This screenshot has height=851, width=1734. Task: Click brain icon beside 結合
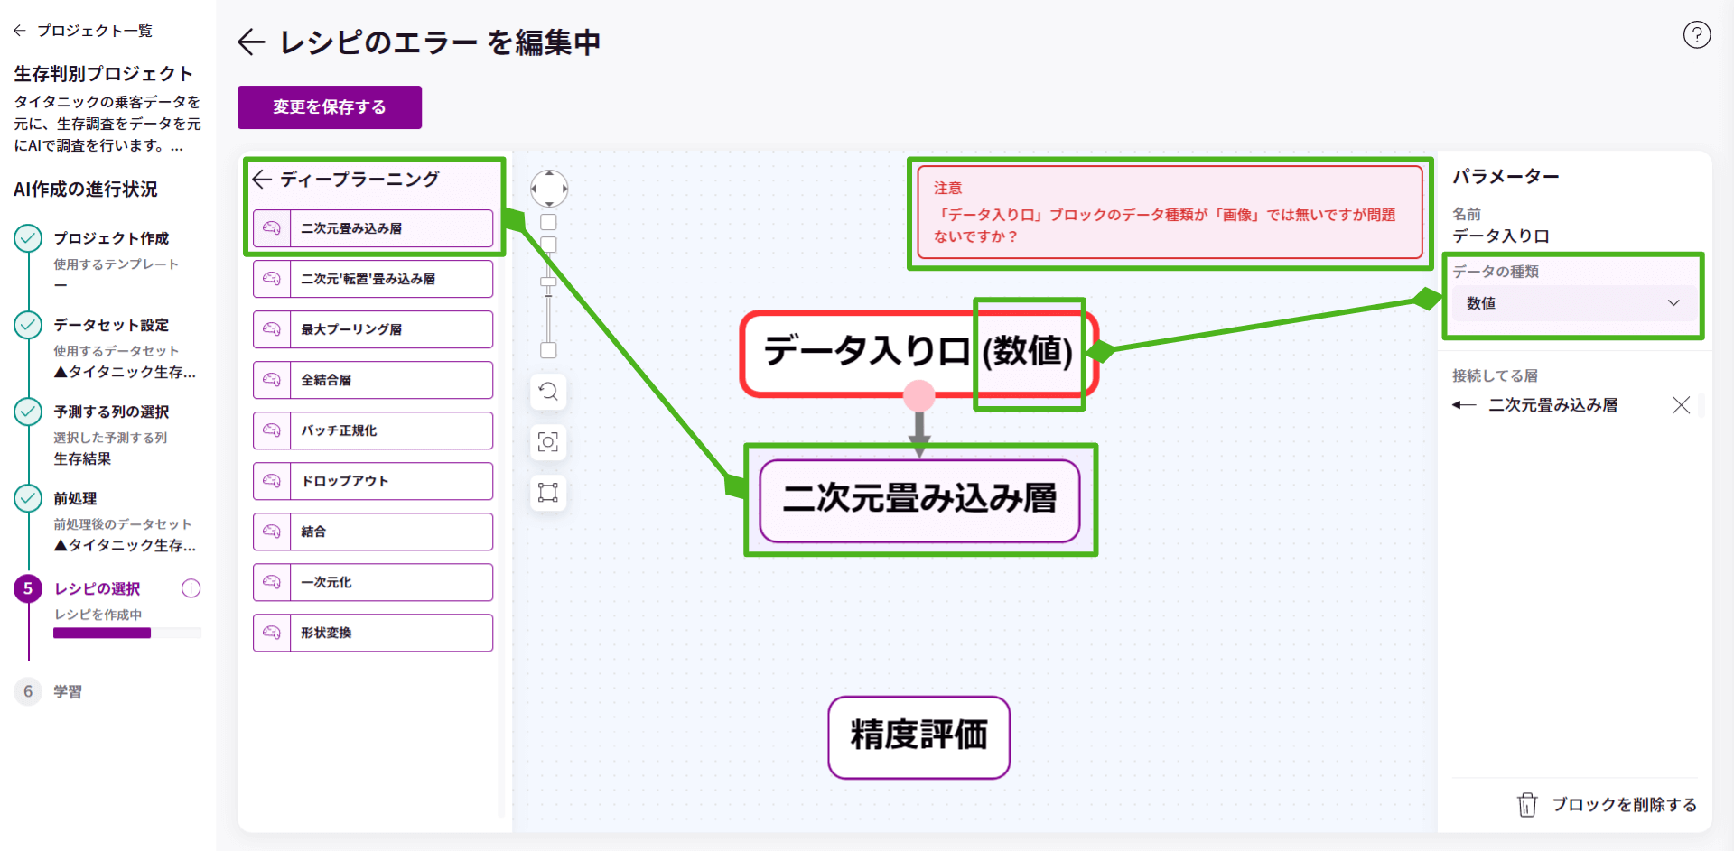(x=272, y=532)
